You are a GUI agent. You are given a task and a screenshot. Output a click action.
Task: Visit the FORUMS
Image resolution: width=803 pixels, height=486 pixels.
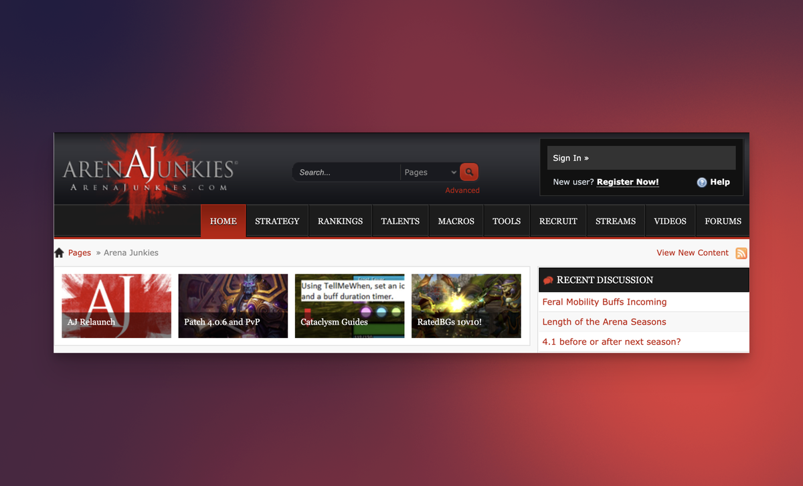tap(723, 221)
